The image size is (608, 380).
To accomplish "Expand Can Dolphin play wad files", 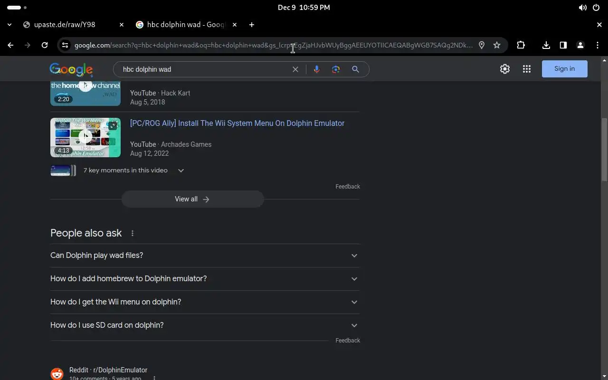I will click(x=205, y=256).
